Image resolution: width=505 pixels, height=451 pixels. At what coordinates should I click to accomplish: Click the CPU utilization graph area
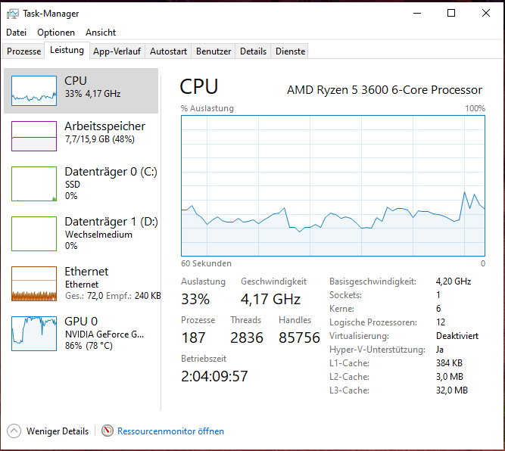[x=332, y=185]
